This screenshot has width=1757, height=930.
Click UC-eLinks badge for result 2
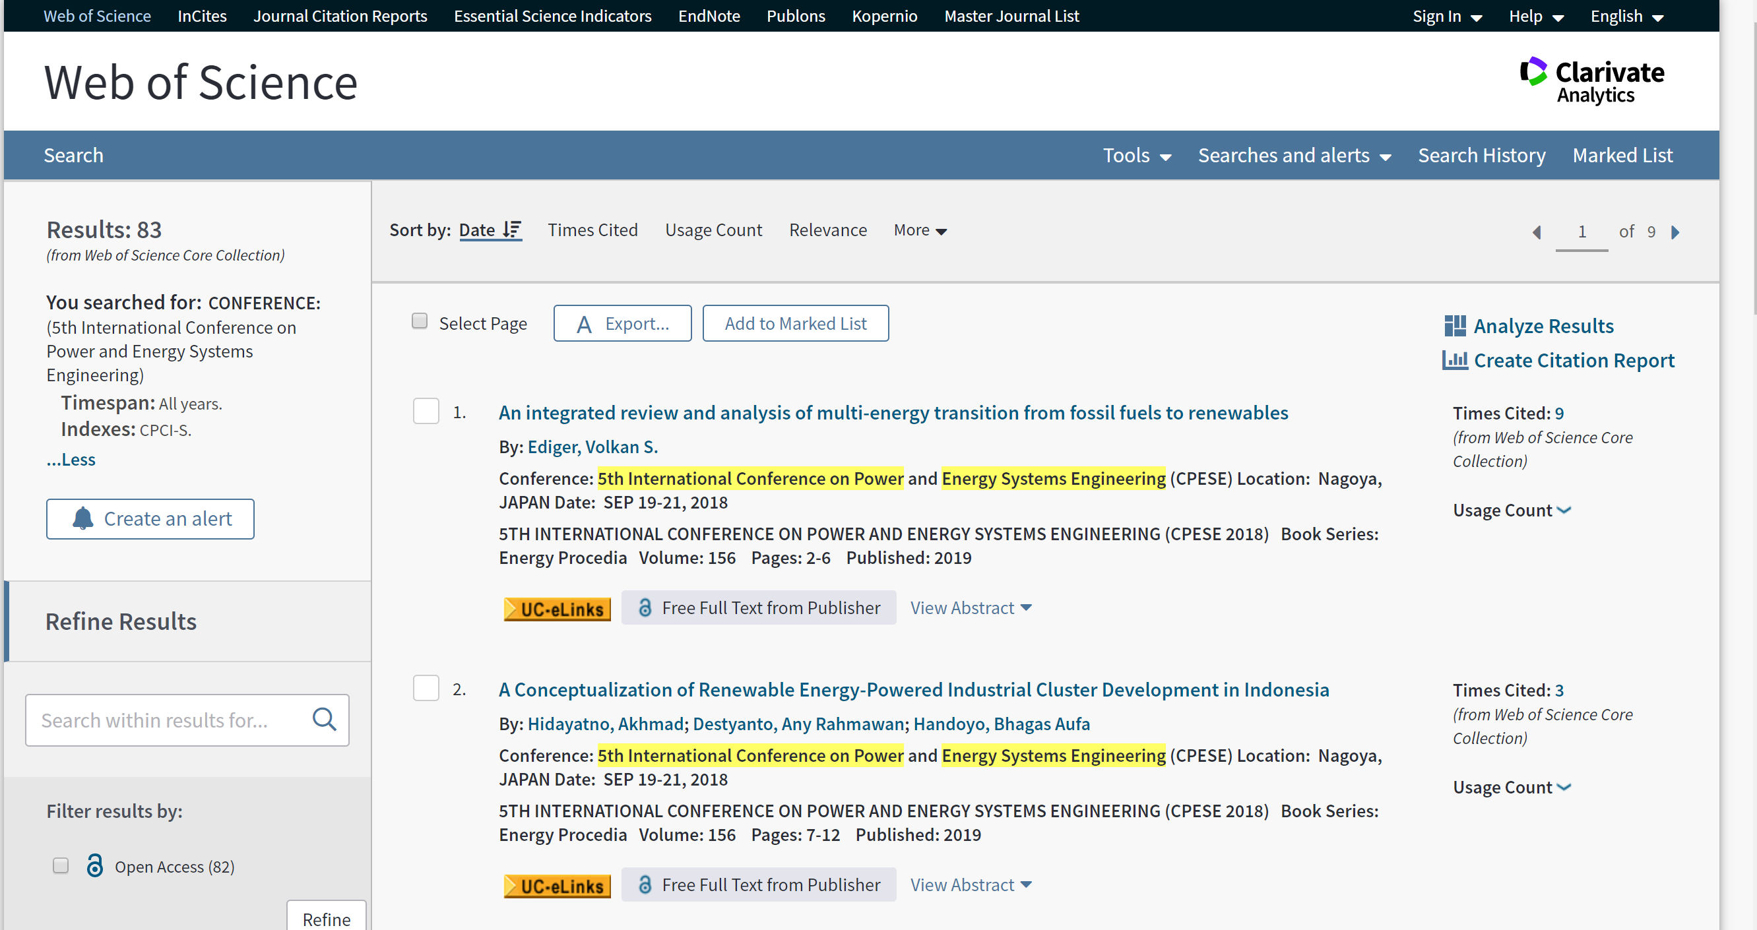[557, 885]
